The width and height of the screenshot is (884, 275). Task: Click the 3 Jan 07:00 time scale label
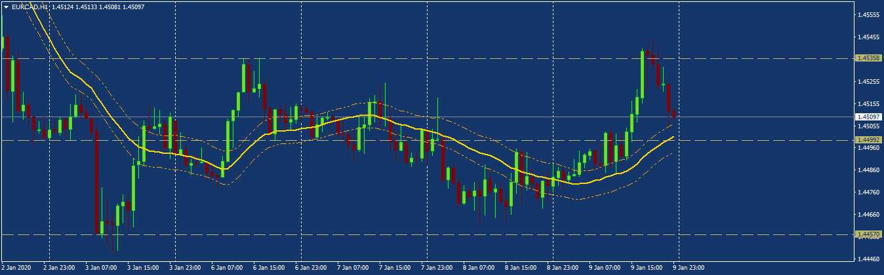100,268
